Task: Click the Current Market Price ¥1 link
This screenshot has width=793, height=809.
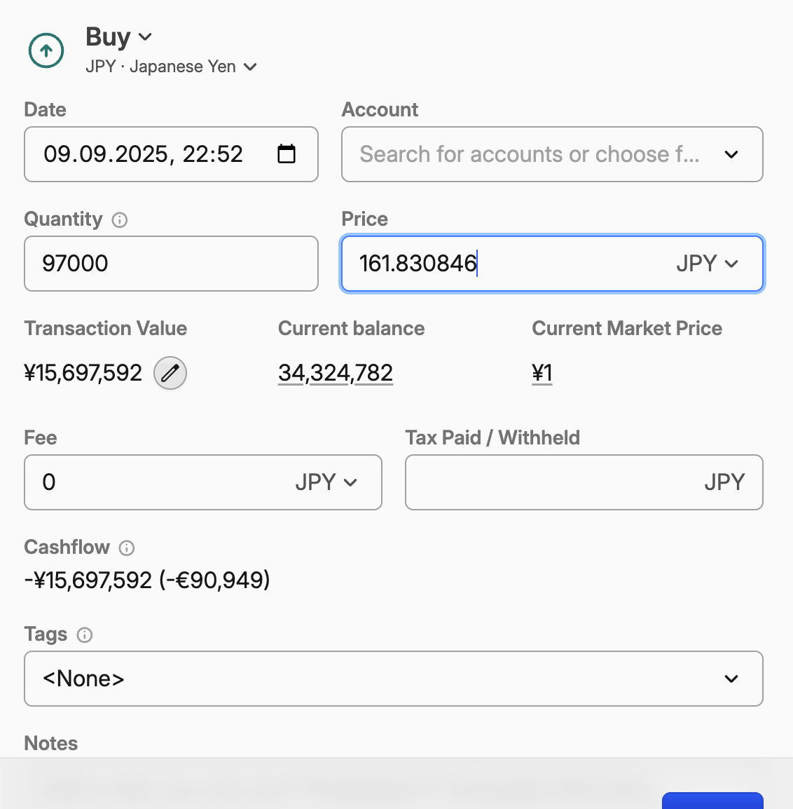Action: click(542, 373)
